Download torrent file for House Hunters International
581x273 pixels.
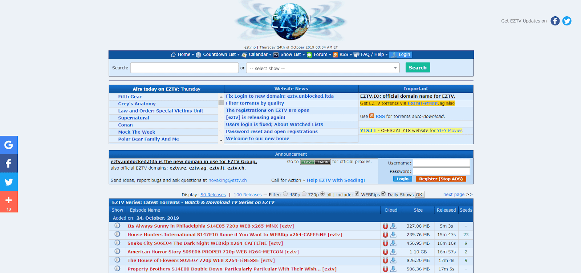click(393, 235)
